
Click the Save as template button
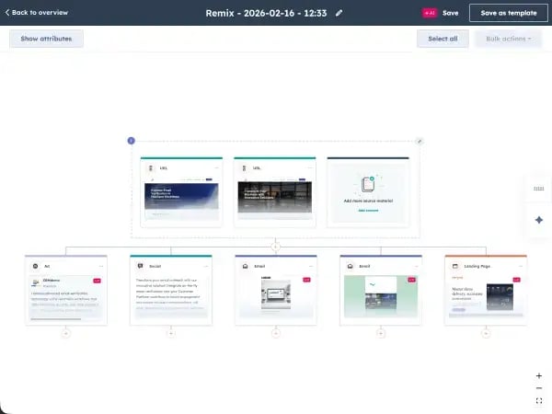[x=507, y=13]
